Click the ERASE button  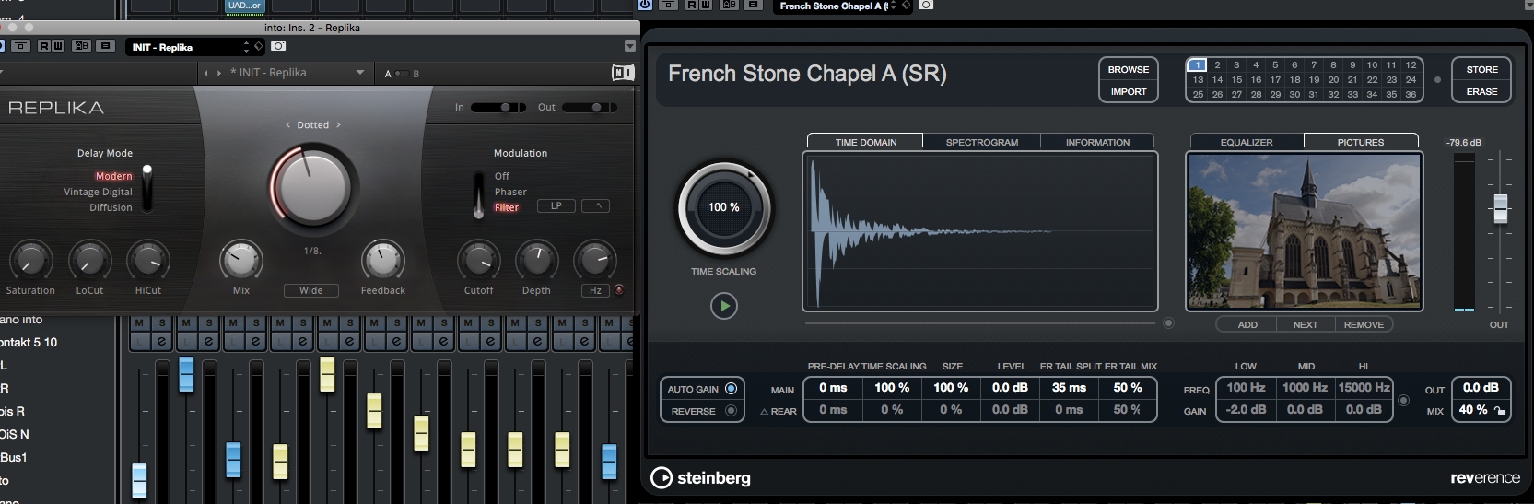[x=1481, y=91]
